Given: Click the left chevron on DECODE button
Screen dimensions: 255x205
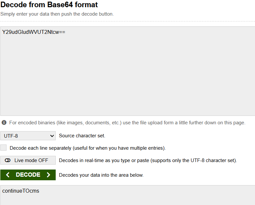Looking at the screenshot, I should pyautogui.click(x=8, y=175).
